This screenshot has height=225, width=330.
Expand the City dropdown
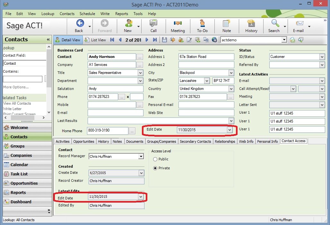tap(231, 73)
